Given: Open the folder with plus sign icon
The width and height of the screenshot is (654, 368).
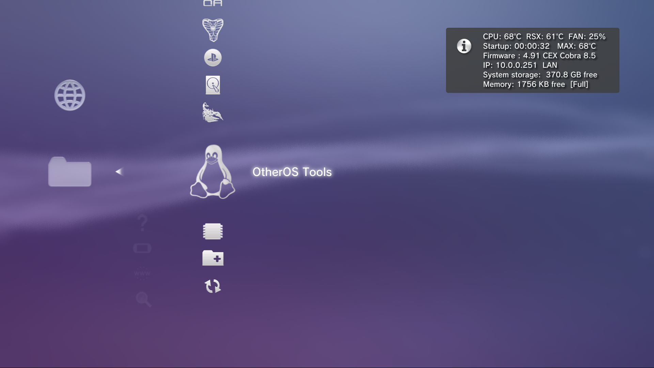Looking at the screenshot, I should coord(213,258).
